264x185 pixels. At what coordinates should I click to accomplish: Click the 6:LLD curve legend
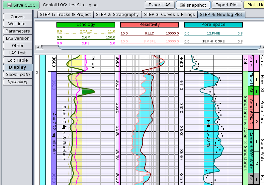point(149,33)
